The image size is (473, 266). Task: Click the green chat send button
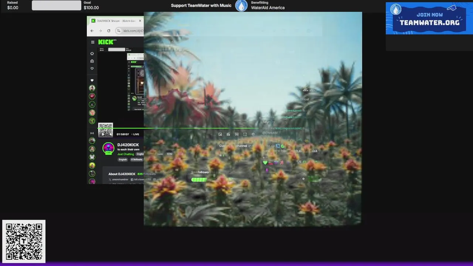tap(314, 179)
